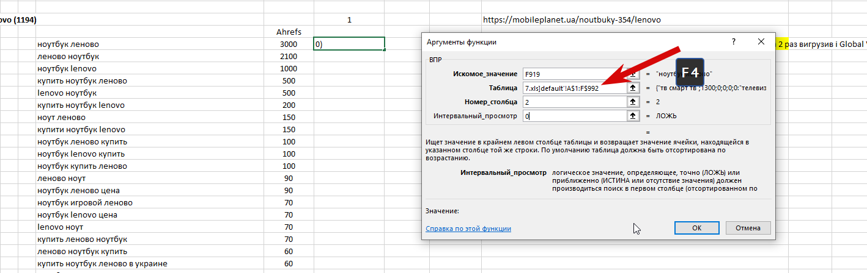Focus the Таблица range input field
The height and width of the screenshot is (273, 867).
(575, 88)
